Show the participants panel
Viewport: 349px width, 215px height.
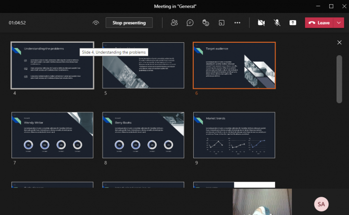174,23
